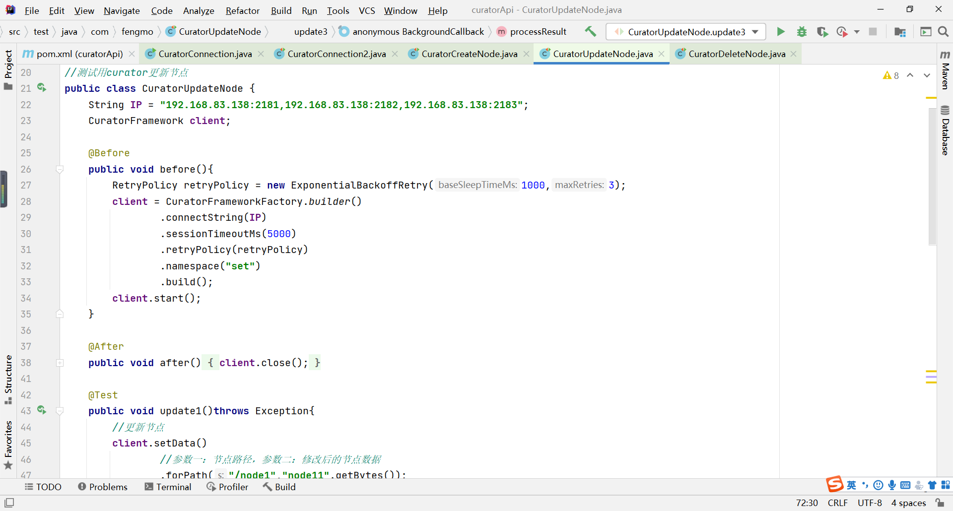Close the CuratorUpdateNode.java tab

pos(662,54)
